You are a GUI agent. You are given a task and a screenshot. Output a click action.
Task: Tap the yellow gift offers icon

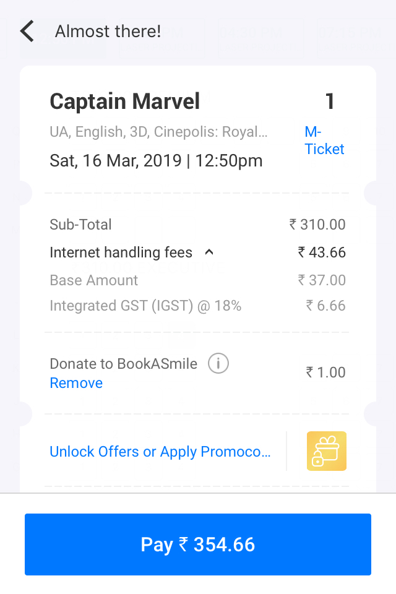click(326, 451)
